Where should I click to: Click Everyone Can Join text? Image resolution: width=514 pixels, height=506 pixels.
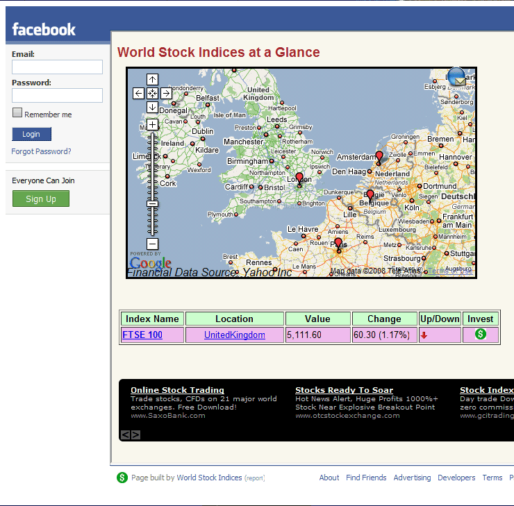(43, 180)
